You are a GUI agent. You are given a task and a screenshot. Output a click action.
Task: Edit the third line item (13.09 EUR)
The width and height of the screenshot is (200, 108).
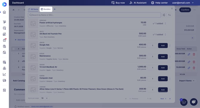[189, 68]
